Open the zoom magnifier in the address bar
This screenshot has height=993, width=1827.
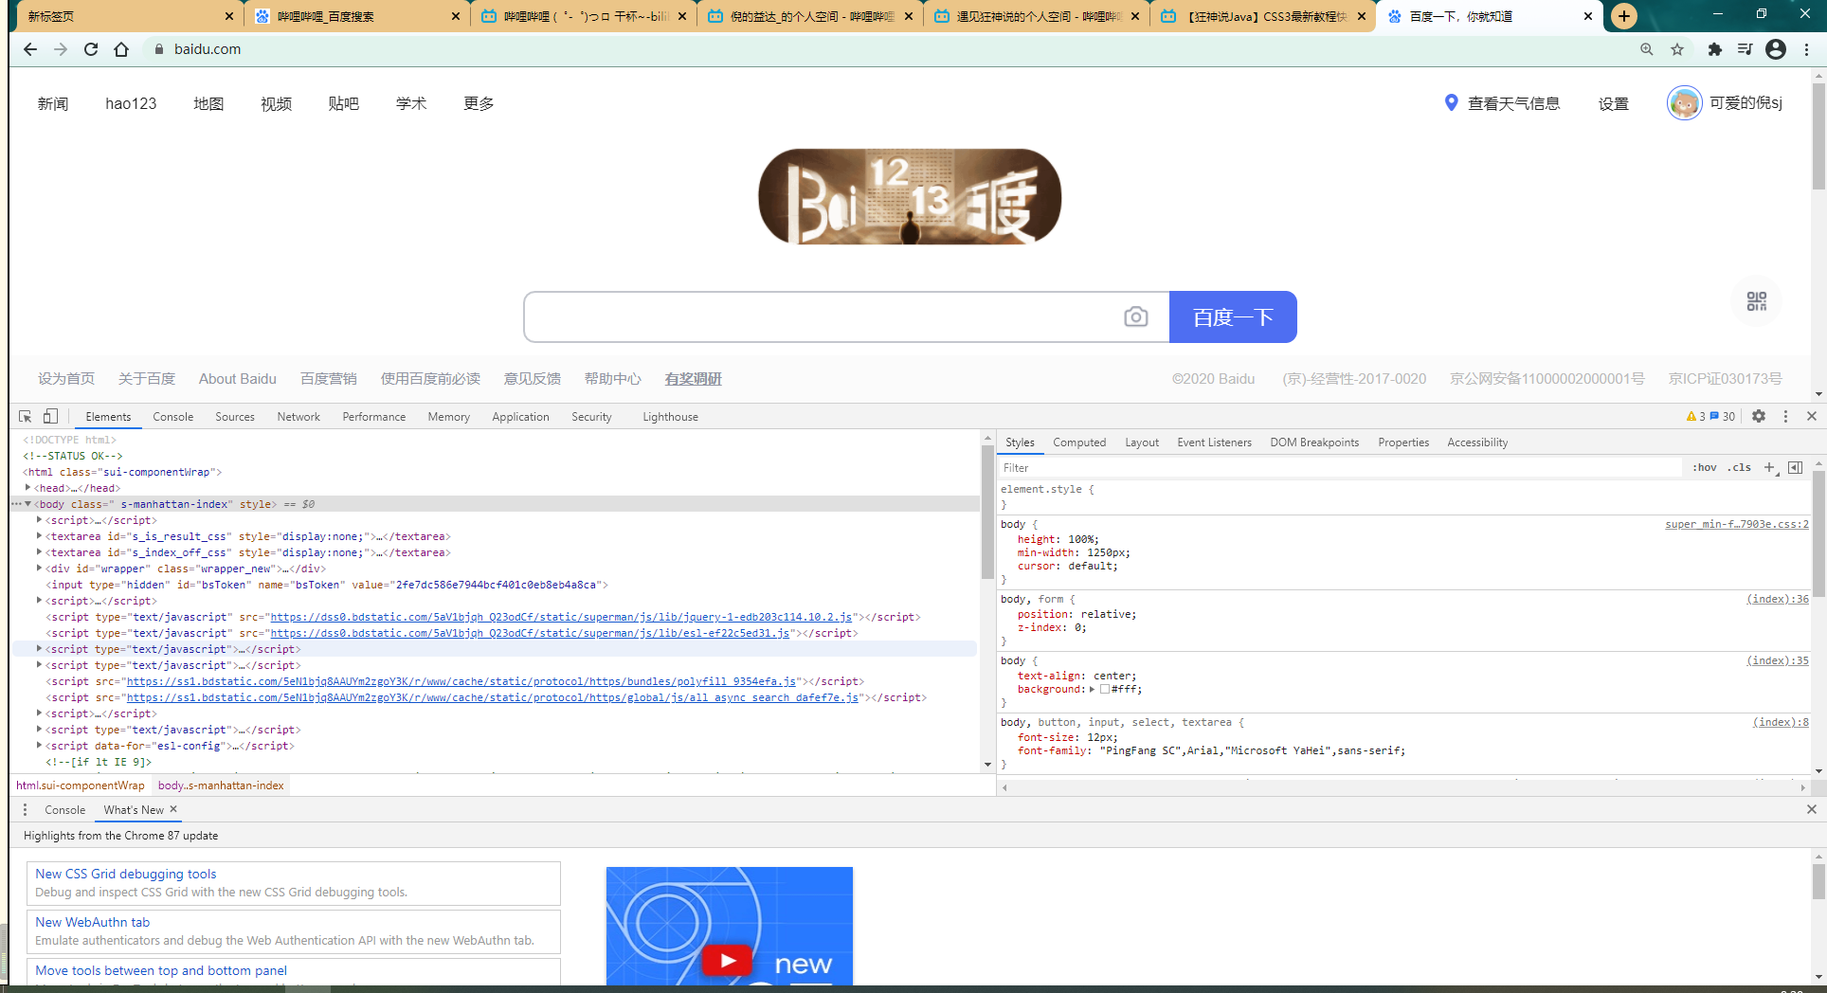click(1647, 49)
